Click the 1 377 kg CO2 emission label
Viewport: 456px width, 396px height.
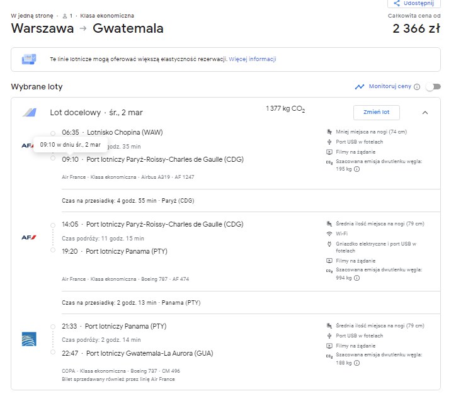click(x=285, y=109)
